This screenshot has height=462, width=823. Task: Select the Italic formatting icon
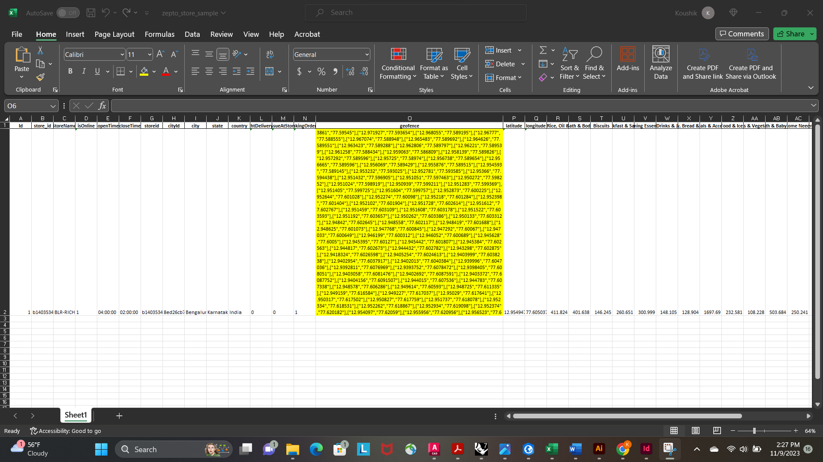pyautogui.click(x=84, y=71)
